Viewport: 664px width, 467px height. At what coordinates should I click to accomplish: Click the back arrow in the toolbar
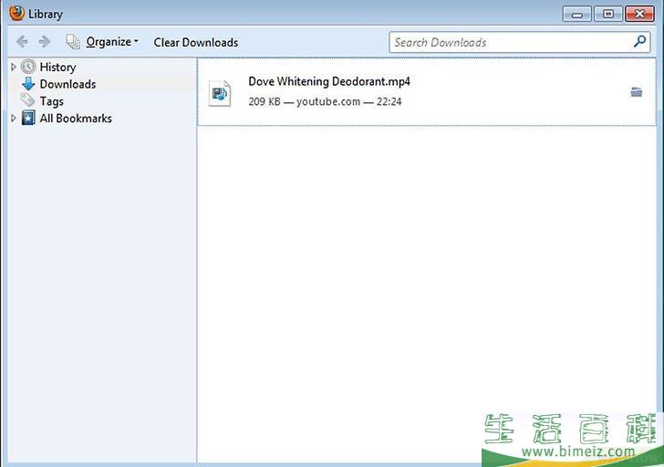[x=22, y=42]
